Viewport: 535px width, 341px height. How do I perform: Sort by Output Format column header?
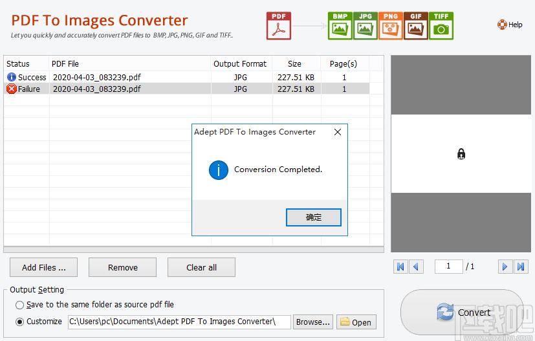241,64
